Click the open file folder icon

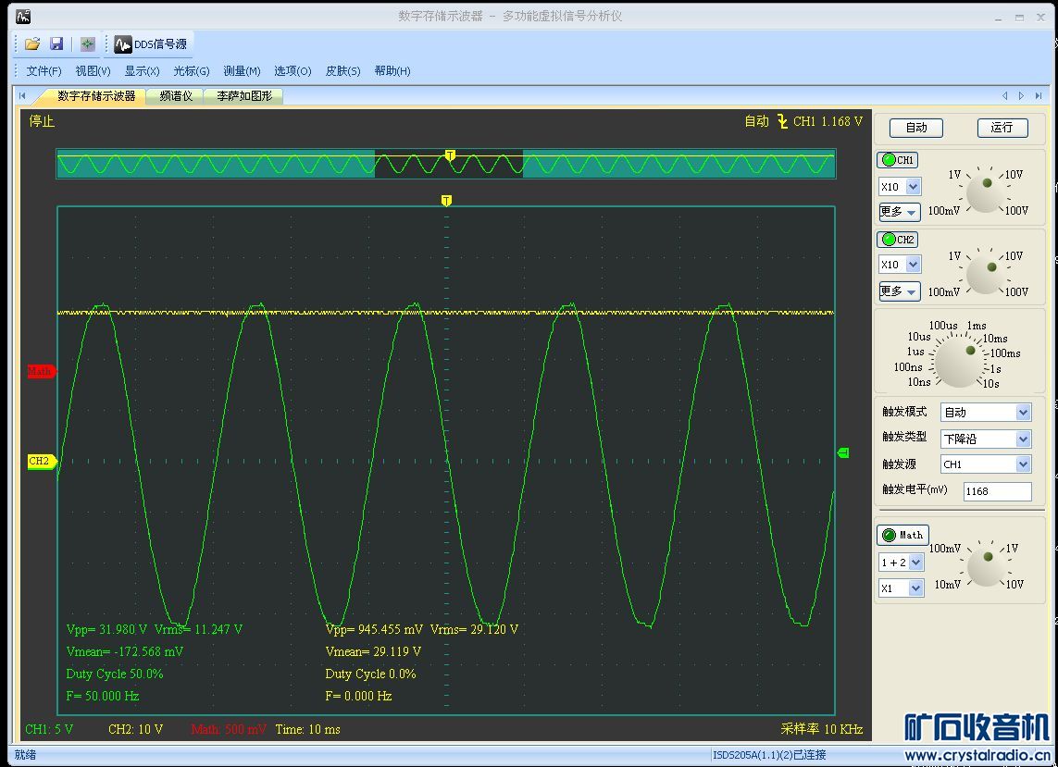(32, 43)
